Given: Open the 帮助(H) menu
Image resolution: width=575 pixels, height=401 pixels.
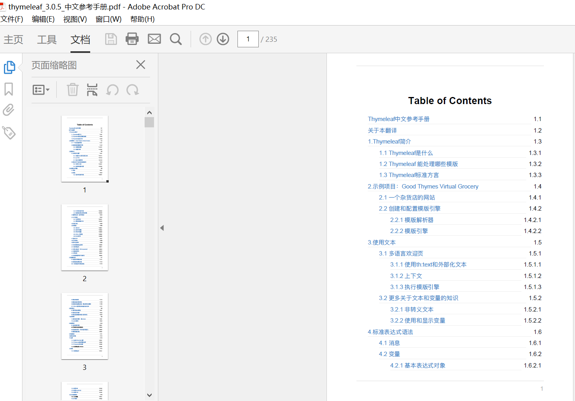Looking at the screenshot, I should 143,19.
